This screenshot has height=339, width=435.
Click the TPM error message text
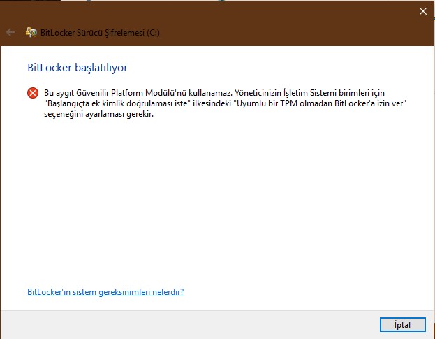point(225,103)
